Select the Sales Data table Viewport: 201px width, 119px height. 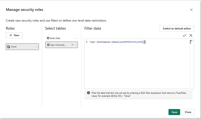point(62,38)
